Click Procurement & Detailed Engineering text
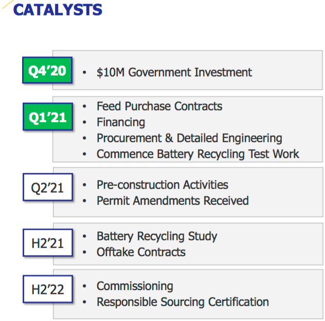The height and width of the screenshot is (321, 325). (189, 138)
